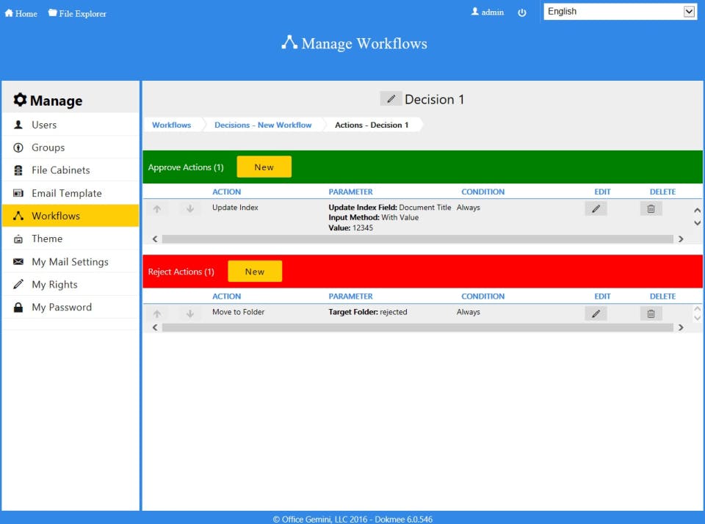The image size is (705, 524).
Task: Move the Move to Folder action up
Action: pos(157,313)
